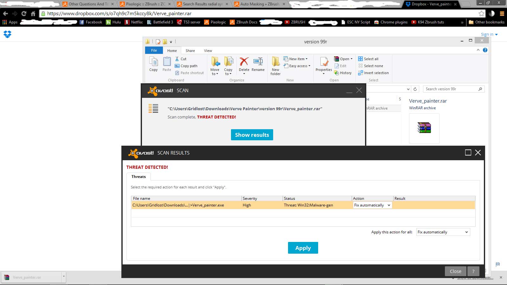Click the WinRAR archive thumbnail preview

pyautogui.click(x=424, y=128)
